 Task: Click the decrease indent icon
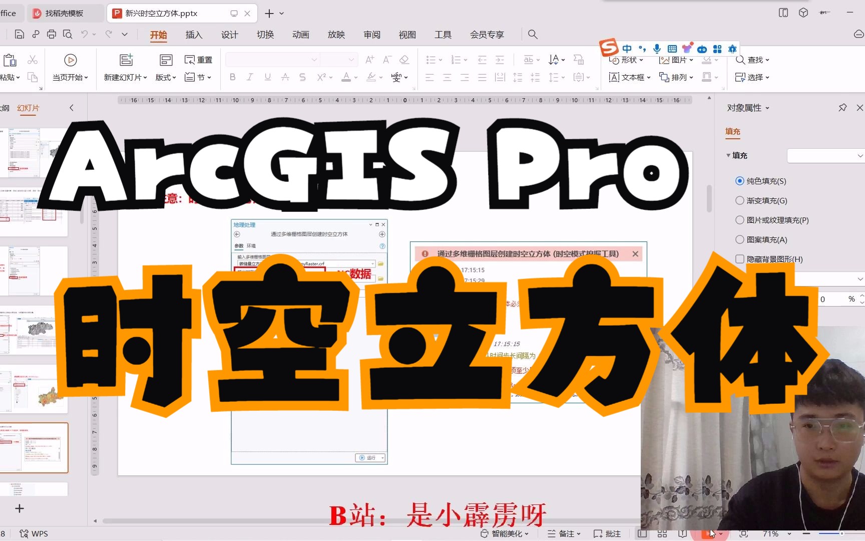(482, 60)
